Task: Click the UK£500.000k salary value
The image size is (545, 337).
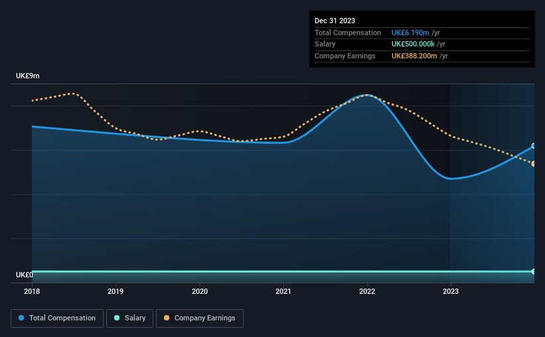Action: coord(413,44)
